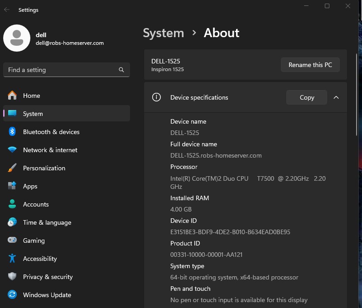
Task: Click the Rename this PC button
Action: click(310, 65)
